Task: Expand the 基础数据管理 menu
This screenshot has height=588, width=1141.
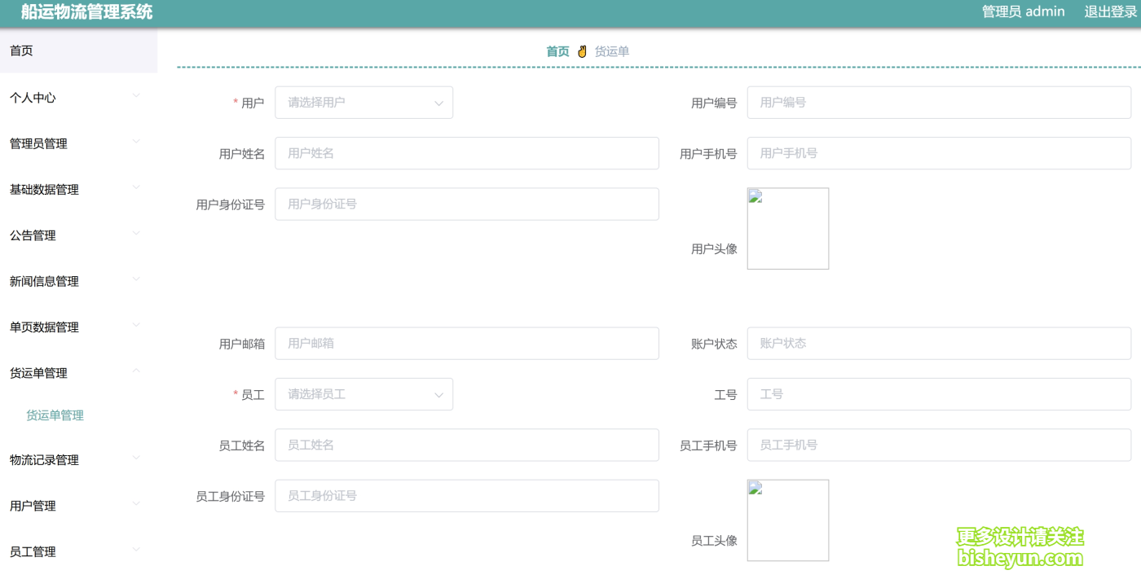Action: click(78, 189)
